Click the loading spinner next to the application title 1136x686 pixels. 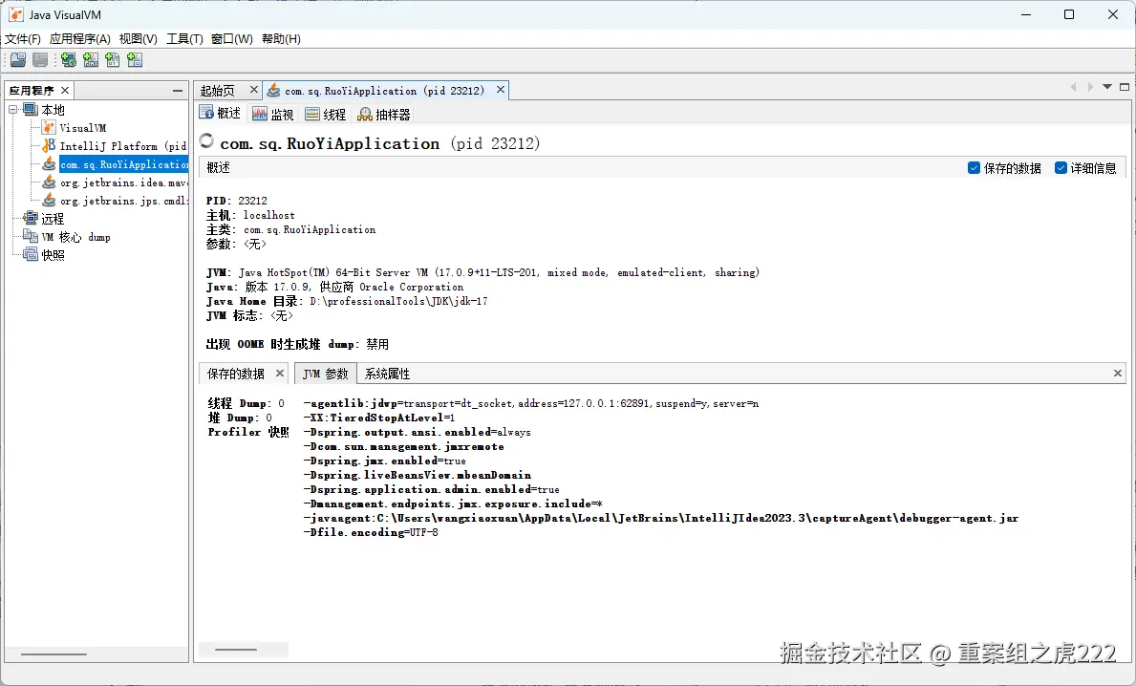[206, 141]
